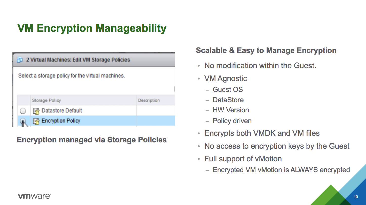Click 'Scalable & Easy to Manage Encryption' heading

[x=266, y=50]
